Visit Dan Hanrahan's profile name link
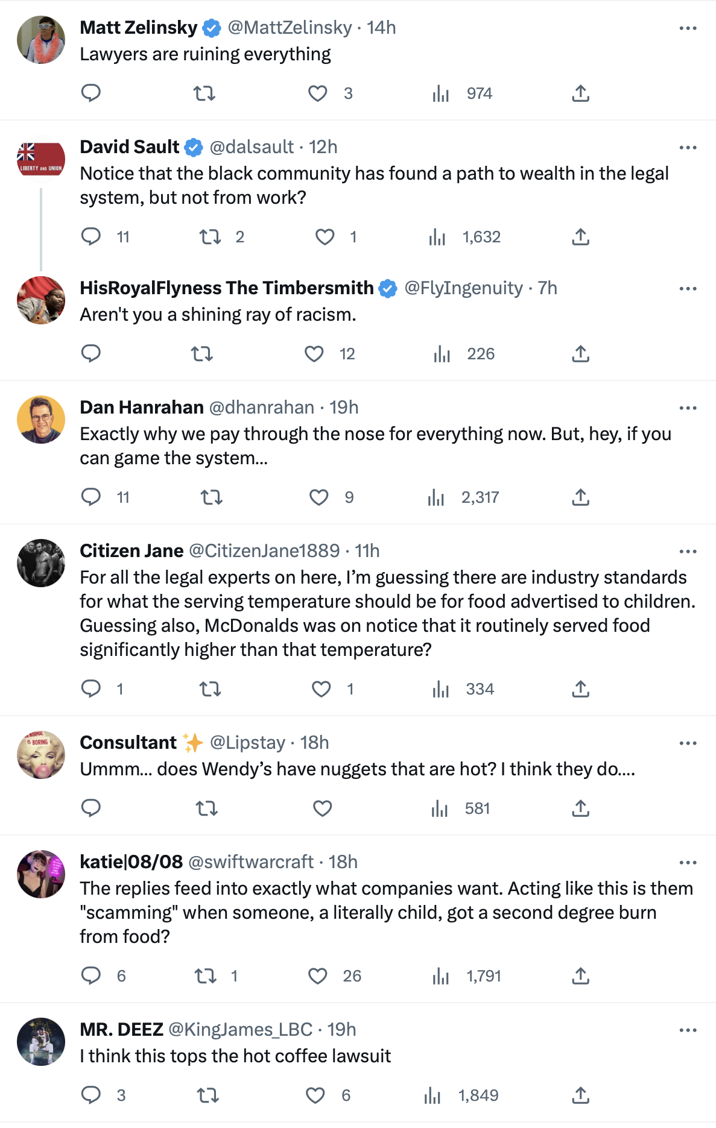 [142, 408]
